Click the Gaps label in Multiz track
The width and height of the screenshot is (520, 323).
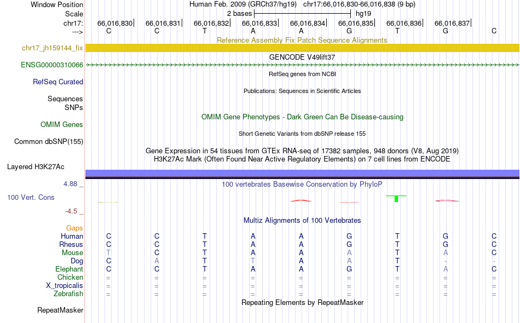[74, 228]
